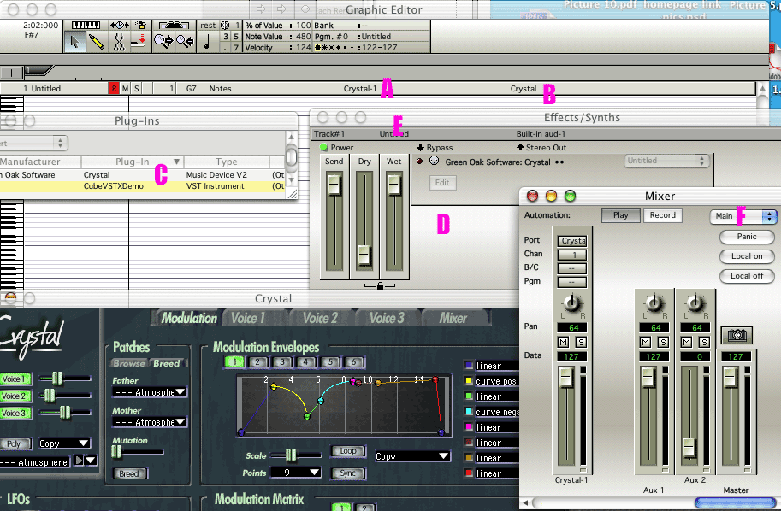Click the Mutation slider handle
The width and height of the screenshot is (781, 511).
116,452
